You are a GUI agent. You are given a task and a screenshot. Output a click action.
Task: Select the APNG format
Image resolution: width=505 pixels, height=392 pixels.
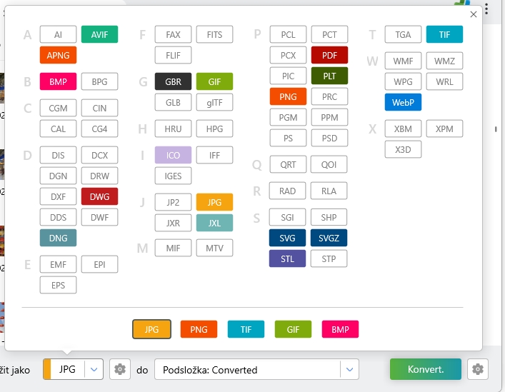click(58, 55)
